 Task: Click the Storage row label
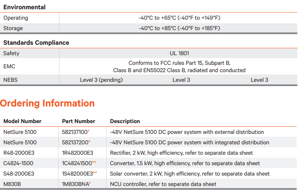coord(13,28)
